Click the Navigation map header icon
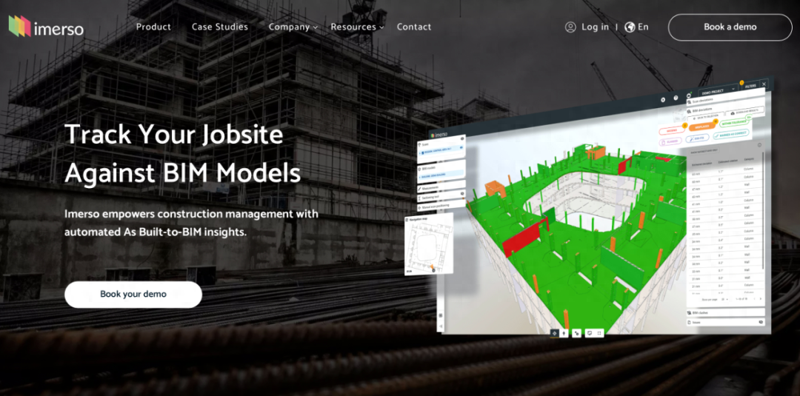This screenshot has height=396, width=800. [407, 220]
